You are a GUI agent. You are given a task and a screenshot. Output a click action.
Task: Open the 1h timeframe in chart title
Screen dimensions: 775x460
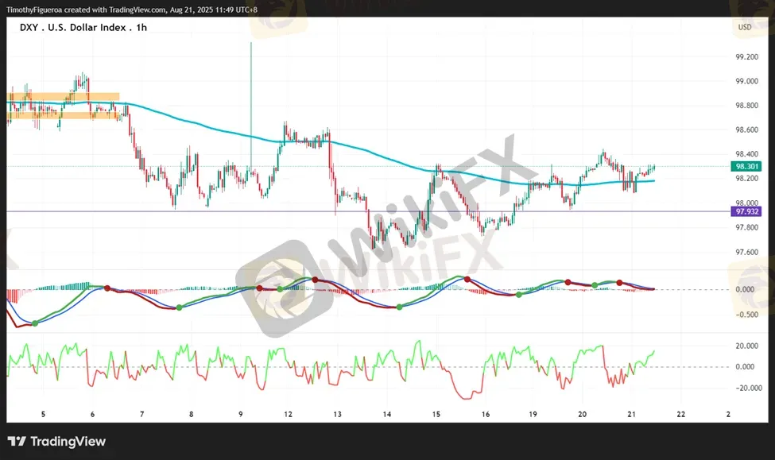coord(141,27)
